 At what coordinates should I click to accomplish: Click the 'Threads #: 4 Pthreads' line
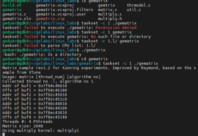[27, 122]
